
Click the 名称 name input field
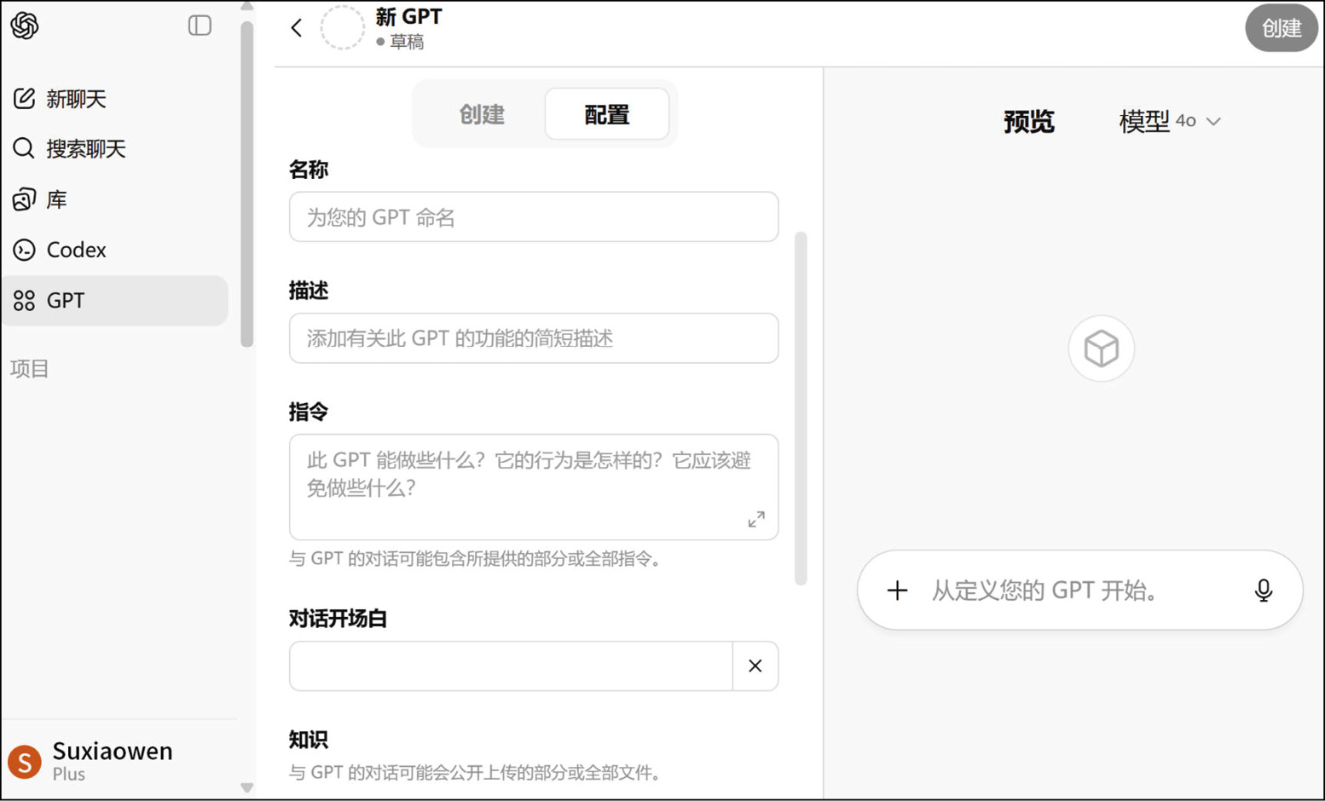pyautogui.click(x=533, y=217)
